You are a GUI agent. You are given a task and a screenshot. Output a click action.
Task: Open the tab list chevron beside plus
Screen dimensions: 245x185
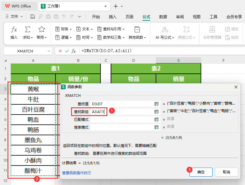coord(122,6)
